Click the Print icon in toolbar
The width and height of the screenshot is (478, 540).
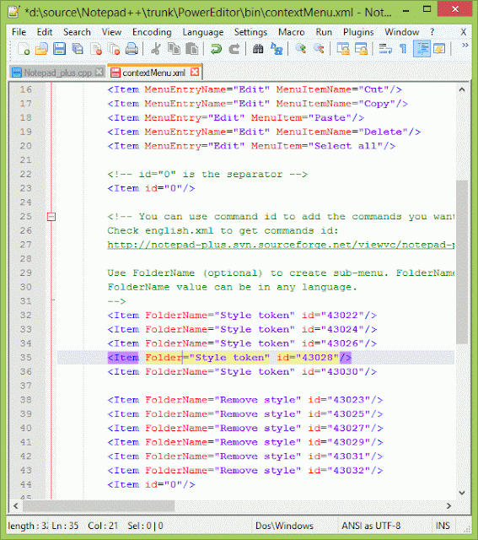tap(132, 49)
